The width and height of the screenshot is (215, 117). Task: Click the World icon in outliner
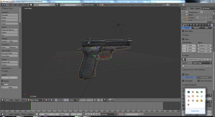click(x=187, y=15)
